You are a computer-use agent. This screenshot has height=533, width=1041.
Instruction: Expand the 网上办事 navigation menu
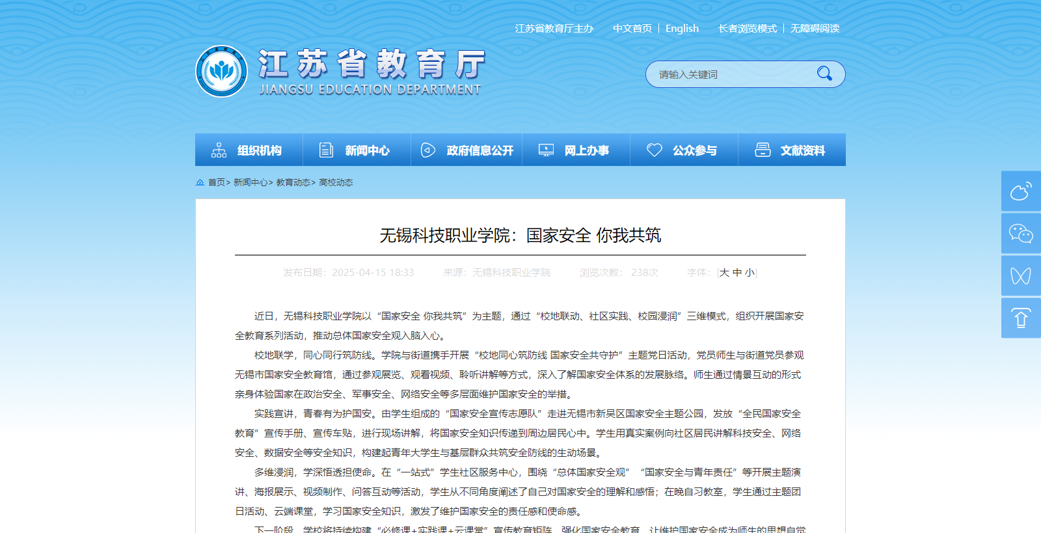[575, 150]
